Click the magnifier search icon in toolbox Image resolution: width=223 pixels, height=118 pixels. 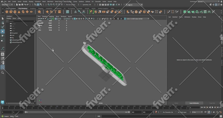[x=3, y=73]
